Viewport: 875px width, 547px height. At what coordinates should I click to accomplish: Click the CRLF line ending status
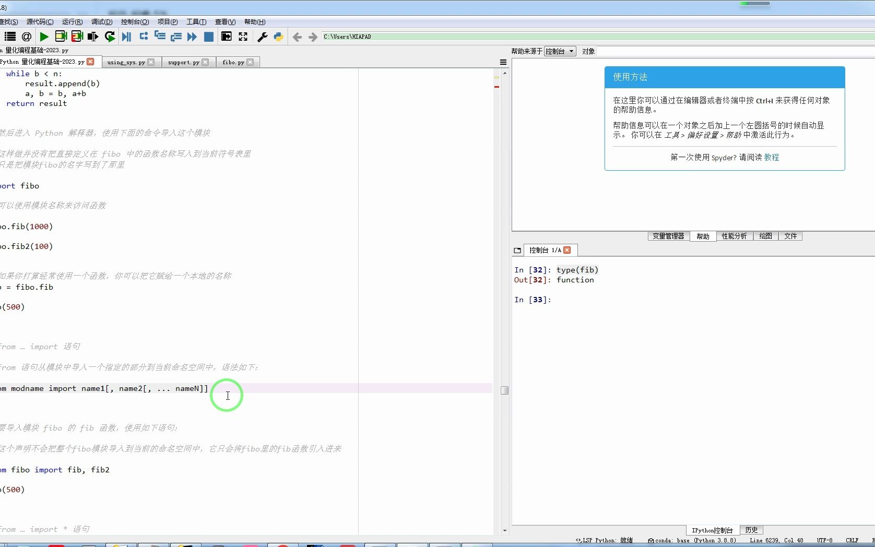point(852,540)
